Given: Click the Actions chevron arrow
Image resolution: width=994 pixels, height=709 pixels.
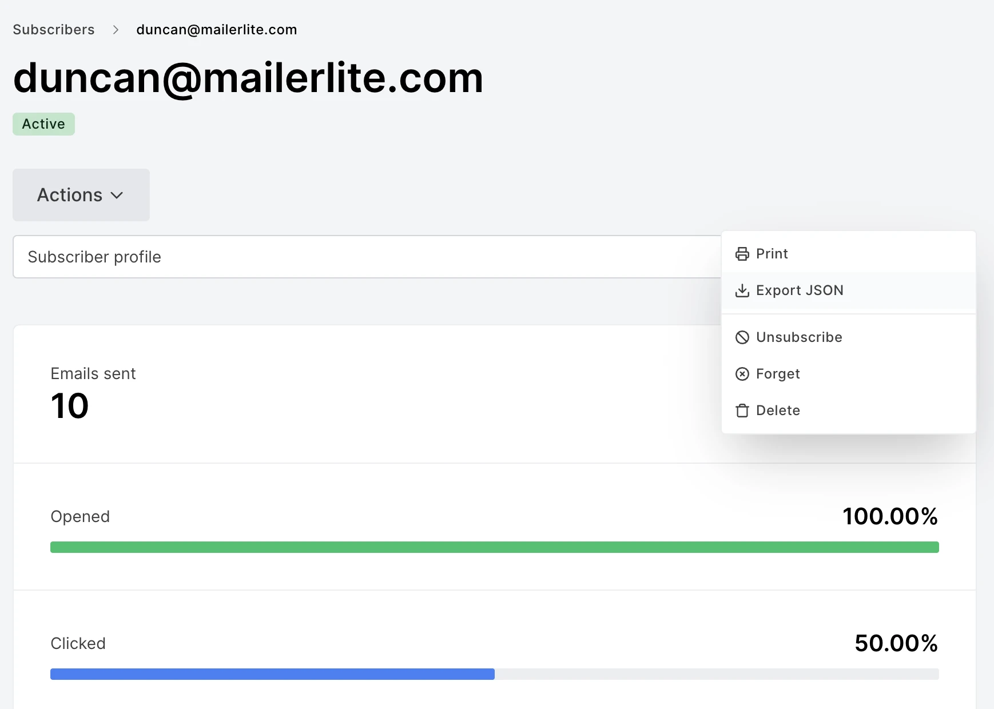Looking at the screenshot, I should pos(117,196).
